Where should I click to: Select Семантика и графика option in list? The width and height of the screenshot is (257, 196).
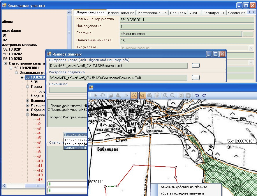click(75, 148)
